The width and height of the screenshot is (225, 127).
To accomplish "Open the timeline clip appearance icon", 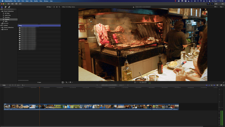I will click(x=217, y=85).
